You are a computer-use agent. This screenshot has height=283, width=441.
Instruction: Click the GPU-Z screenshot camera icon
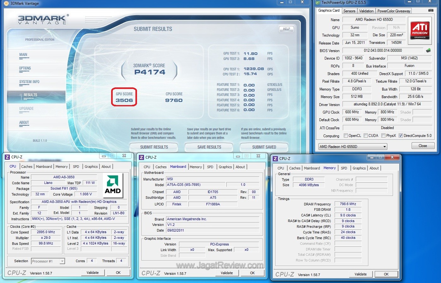[431, 10]
